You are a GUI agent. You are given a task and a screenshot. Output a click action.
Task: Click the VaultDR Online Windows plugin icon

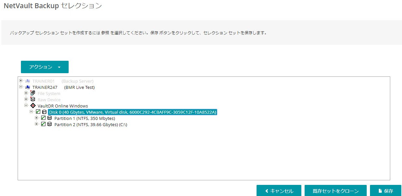(33, 106)
